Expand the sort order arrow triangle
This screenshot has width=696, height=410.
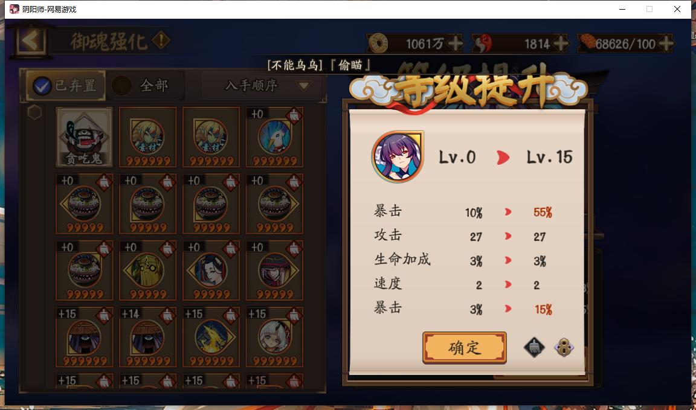pos(304,86)
